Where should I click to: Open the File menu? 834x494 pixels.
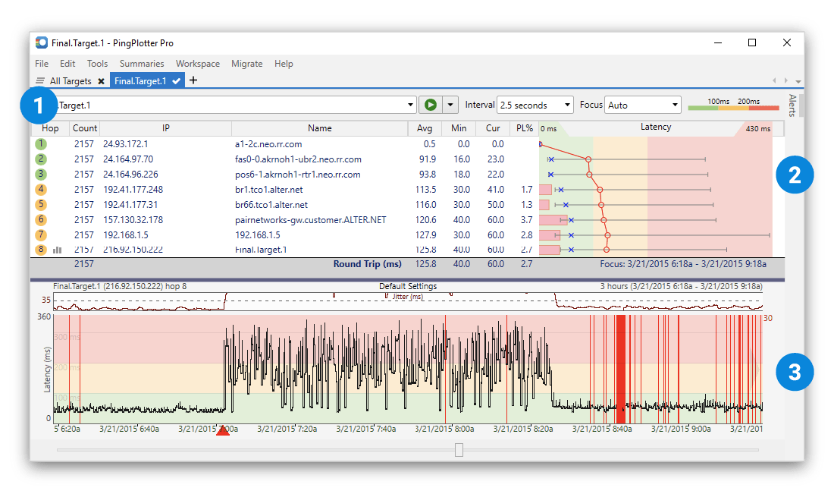click(x=42, y=63)
